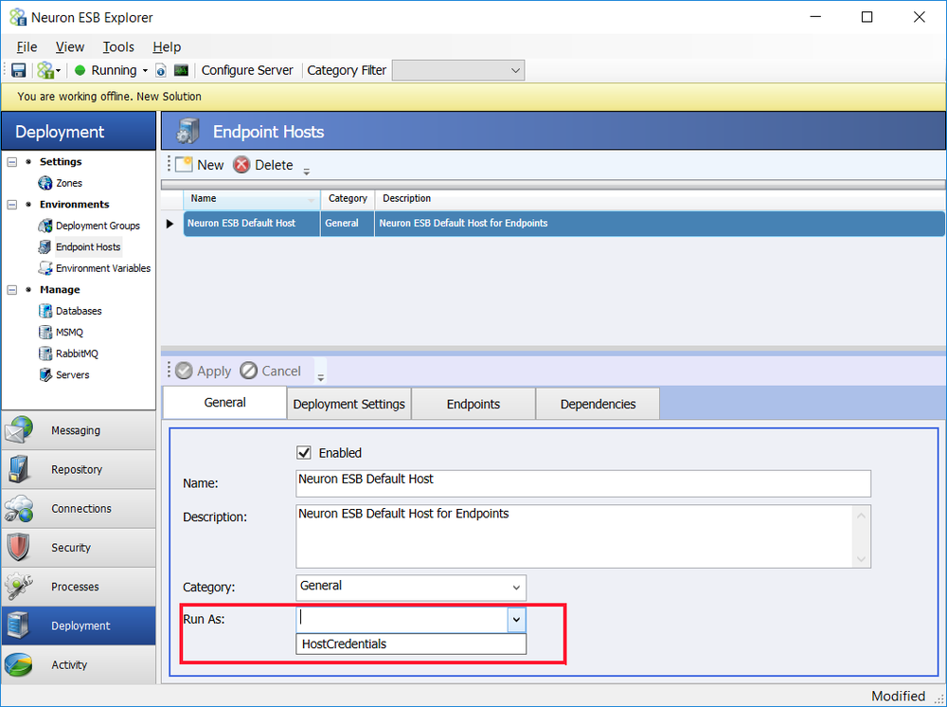
Task: Click the MSMQ icon in Manage
Action: 45,332
